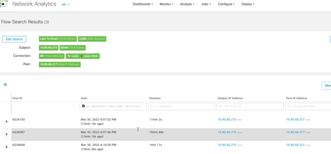Open subject IP 10.90.66.215 link for flow 6234097

pyautogui.click(x=227, y=132)
